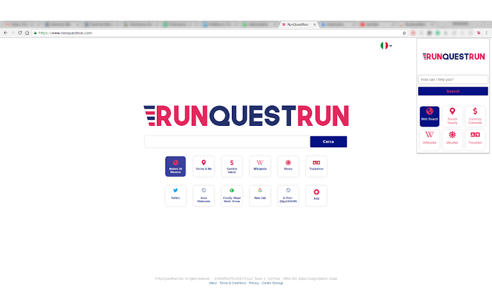Click the large RunQuestRun logo
The image size is (492, 307).
click(x=247, y=116)
